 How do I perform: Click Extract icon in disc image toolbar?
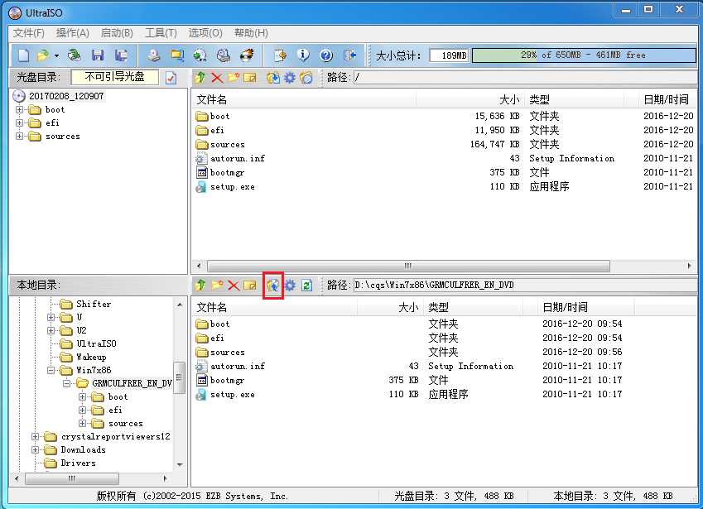click(x=273, y=78)
